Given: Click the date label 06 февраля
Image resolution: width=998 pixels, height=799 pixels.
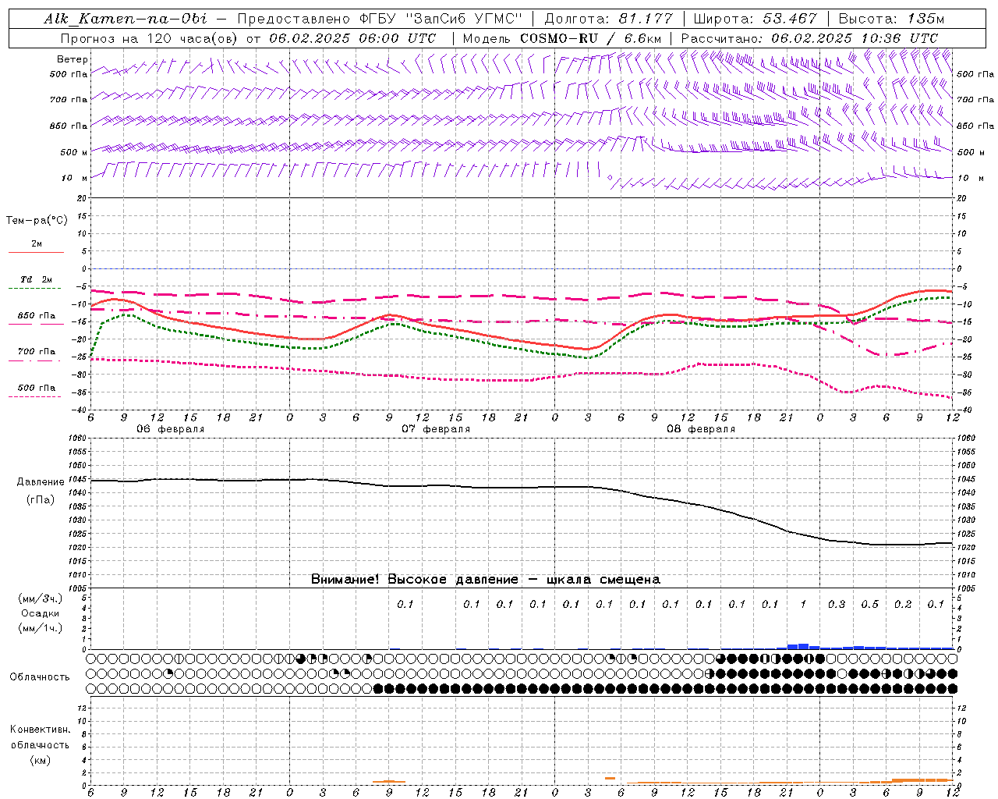Looking at the screenshot, I should 171,429.
